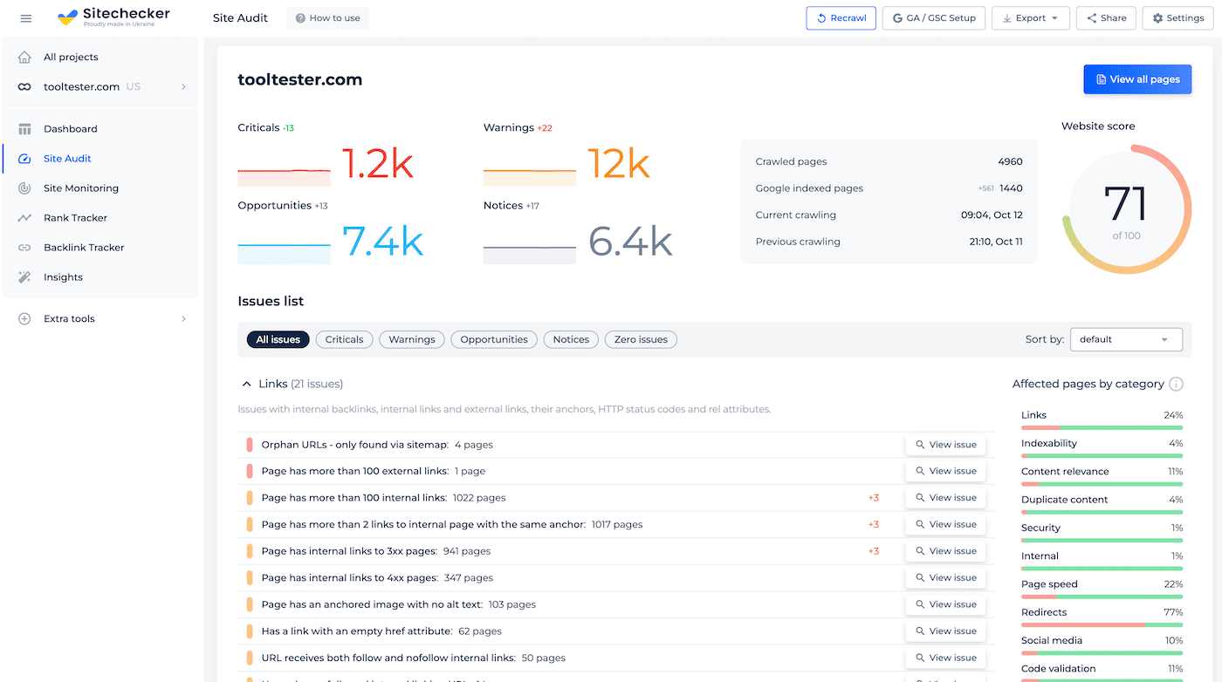View issue for more than 100 external links
The width and height of the screenshot is (1222, 682).
[x=945, y=471]
